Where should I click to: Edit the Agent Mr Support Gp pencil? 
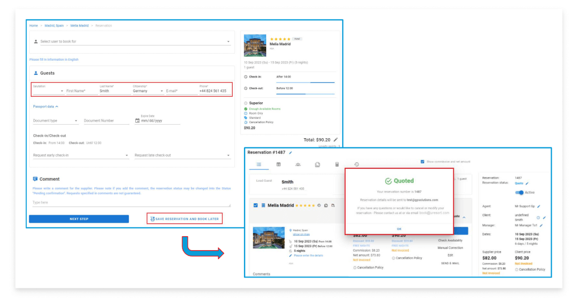pyautogui.click(x=539, y=207)
